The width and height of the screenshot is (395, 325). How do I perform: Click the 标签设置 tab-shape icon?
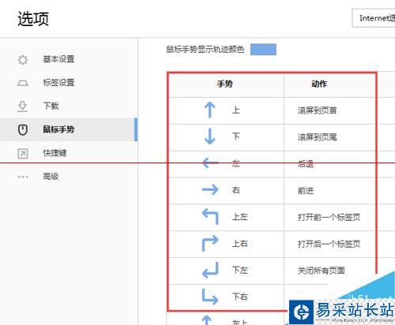point(23,83)
